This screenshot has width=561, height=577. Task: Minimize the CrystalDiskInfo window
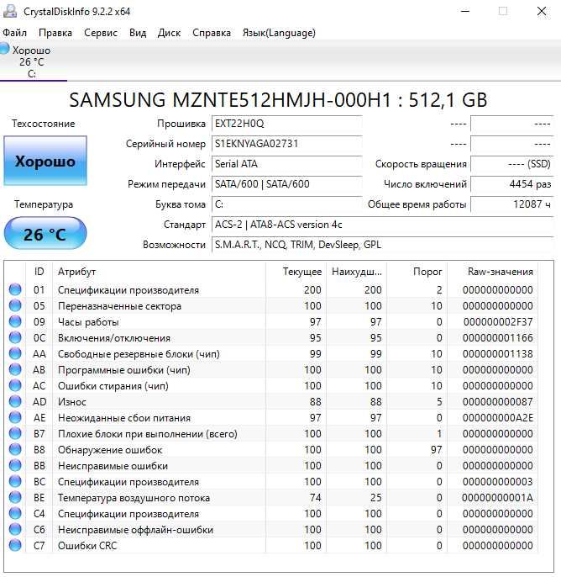(x=465, y=12)
